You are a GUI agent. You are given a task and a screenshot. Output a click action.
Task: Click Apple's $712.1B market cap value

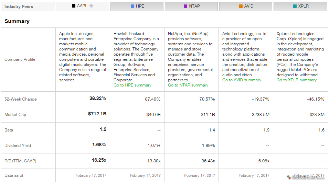point(97,114)
